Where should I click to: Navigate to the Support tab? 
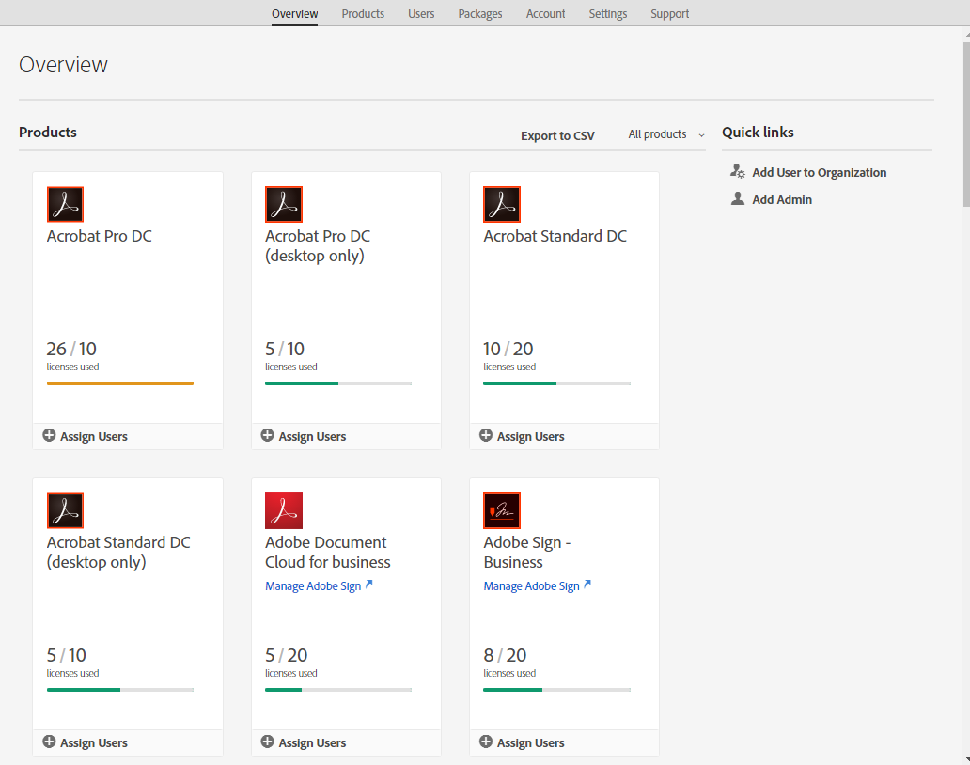point(669,13)
